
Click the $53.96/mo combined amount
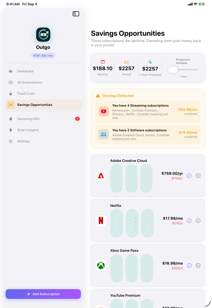coord(188,109)
